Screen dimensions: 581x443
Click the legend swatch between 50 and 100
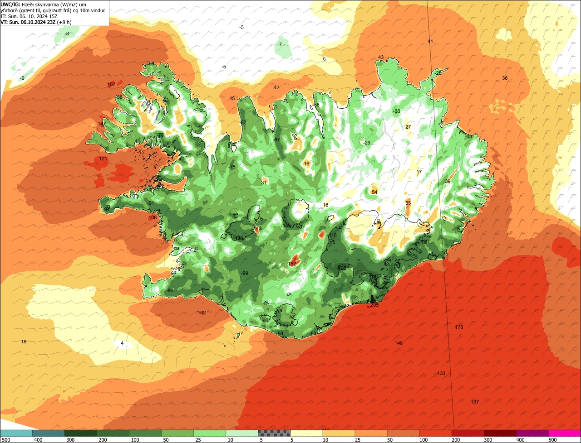pyautogui.click(x=403, y=433)
